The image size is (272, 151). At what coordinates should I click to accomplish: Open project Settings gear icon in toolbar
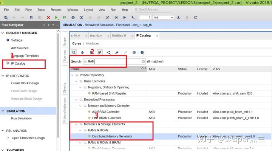(73, 17)
